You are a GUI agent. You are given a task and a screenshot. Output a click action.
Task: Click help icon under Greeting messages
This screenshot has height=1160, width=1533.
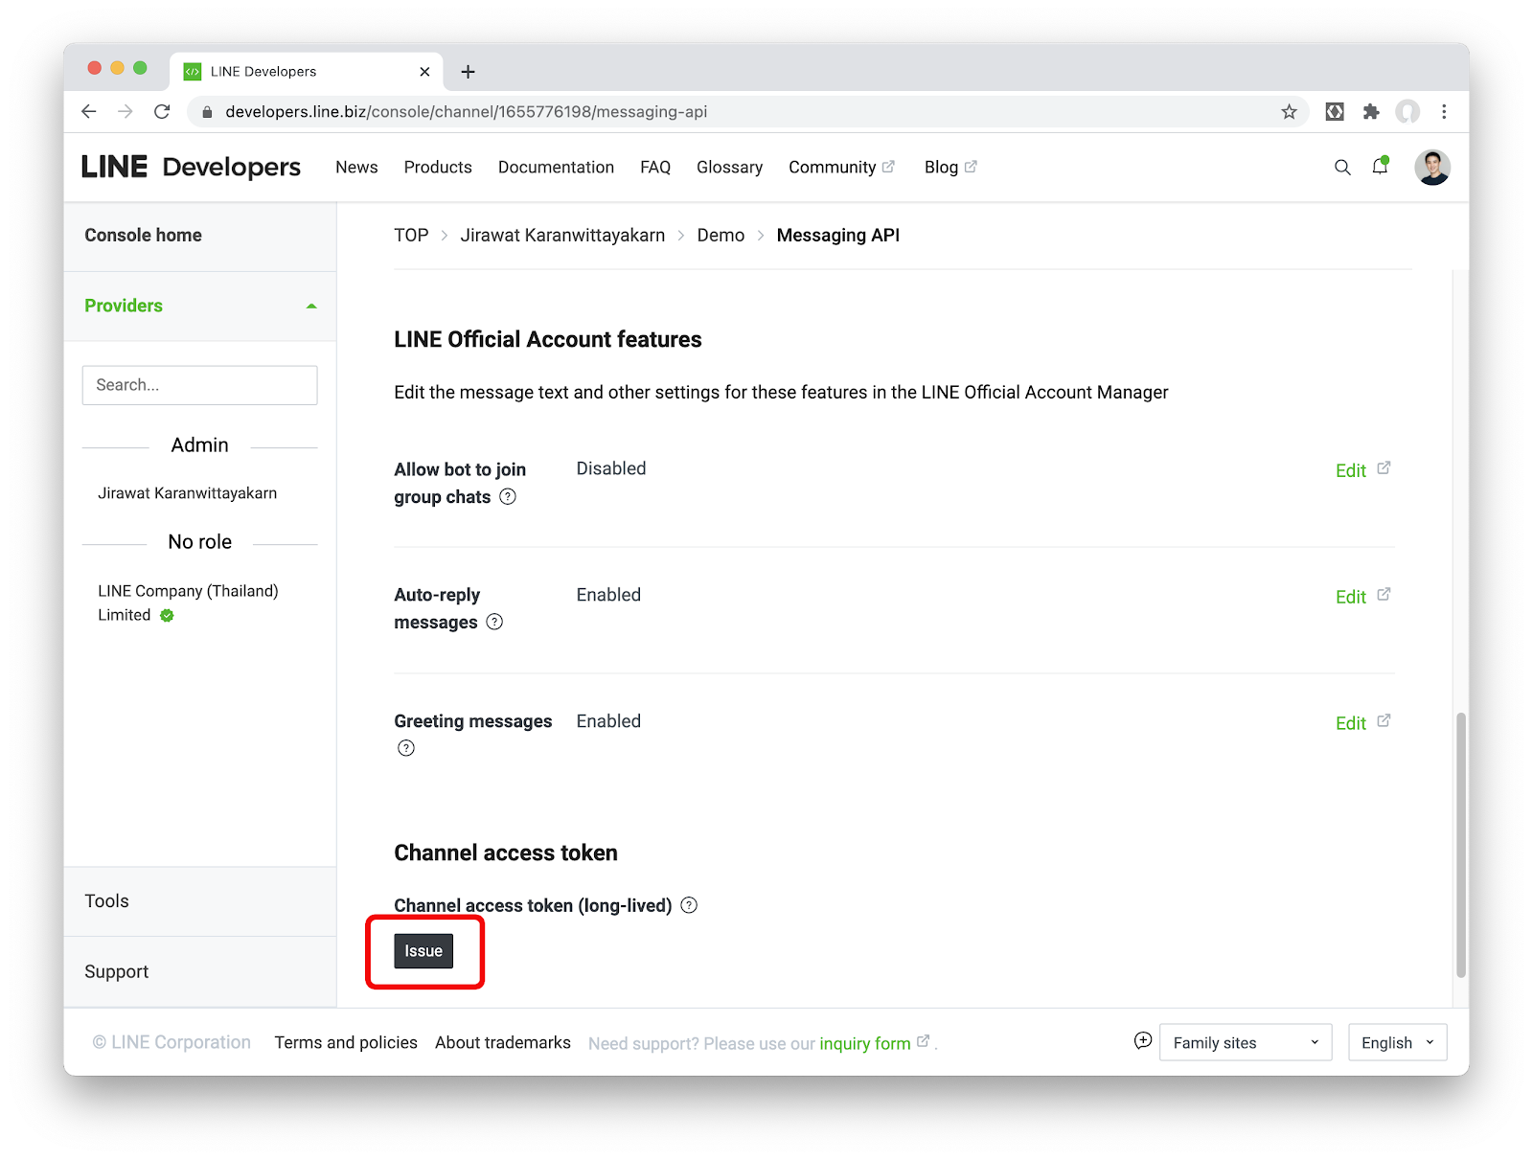(x=406, y=748)
